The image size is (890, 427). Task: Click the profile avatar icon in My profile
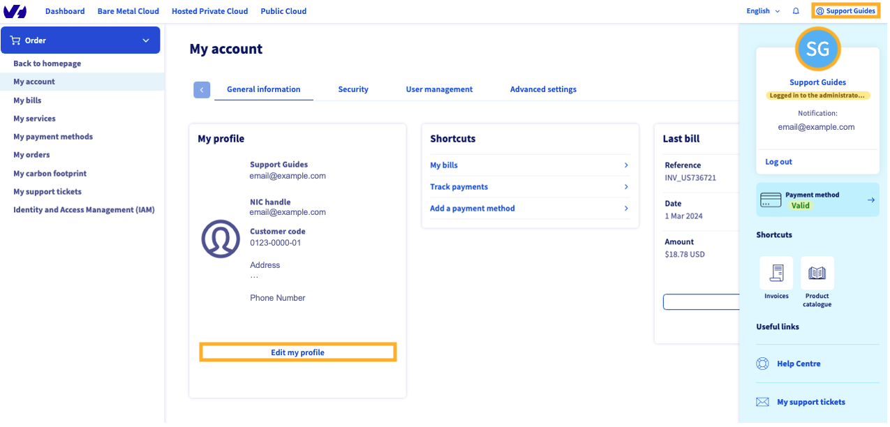[x=221, y=239]
